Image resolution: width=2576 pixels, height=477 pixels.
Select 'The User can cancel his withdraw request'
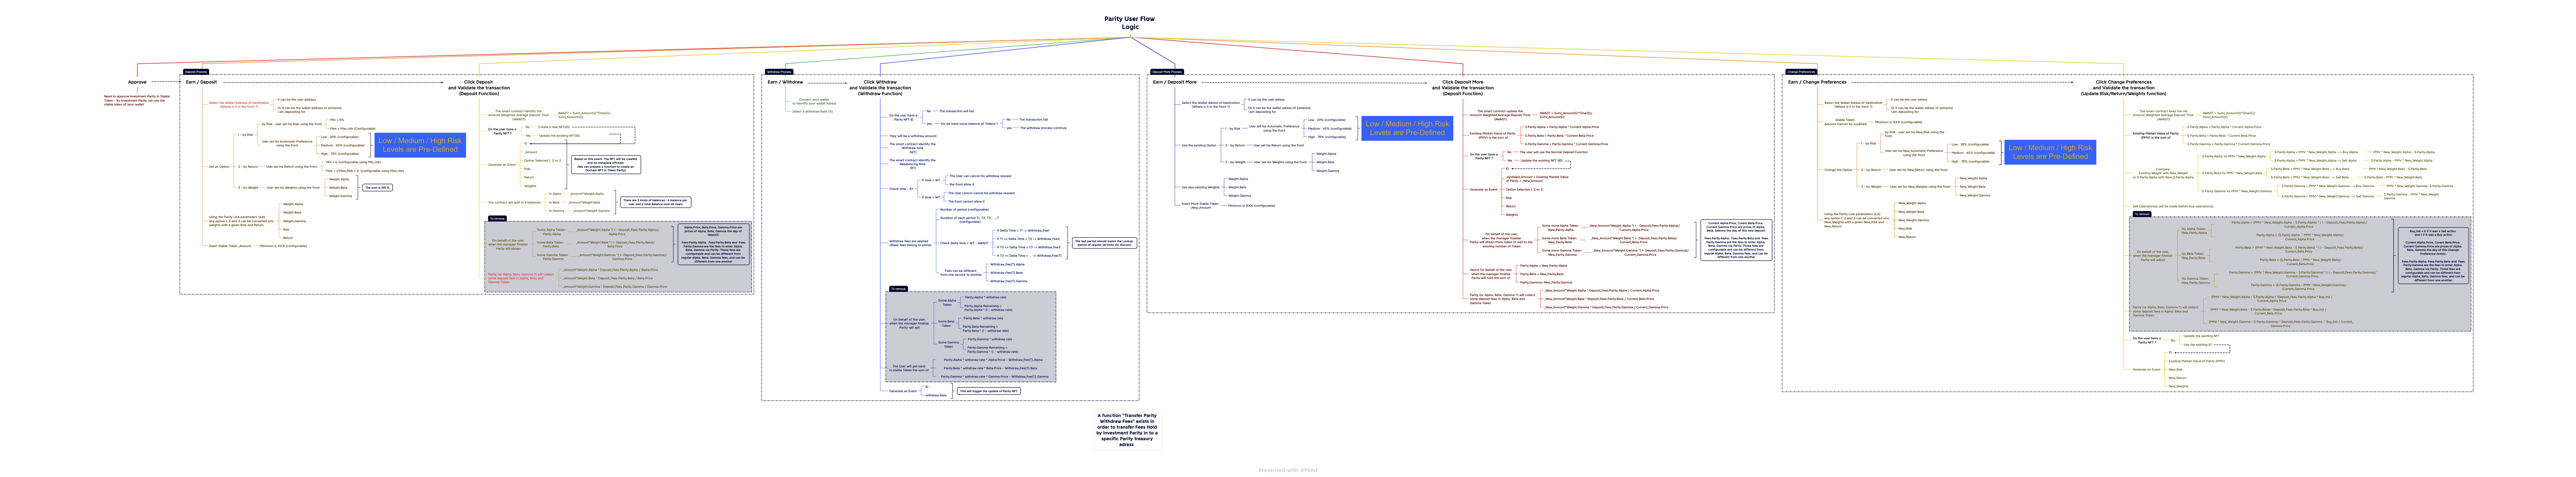980,176
